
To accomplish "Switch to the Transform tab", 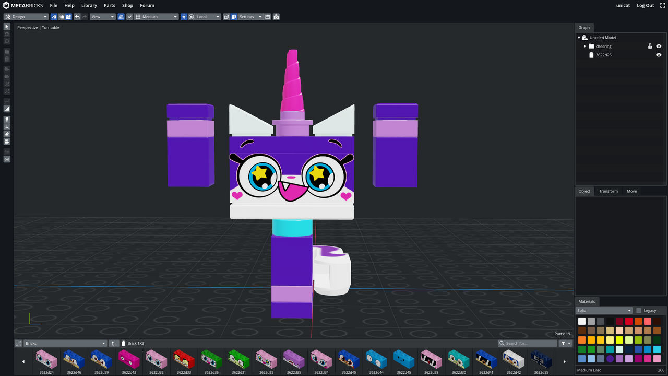I will pyautogui.click(x=609, y=191).
